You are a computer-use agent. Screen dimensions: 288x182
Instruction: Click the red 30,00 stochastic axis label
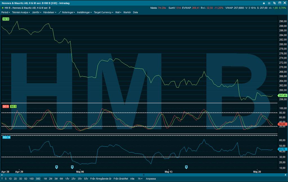[x=282, y=124]
